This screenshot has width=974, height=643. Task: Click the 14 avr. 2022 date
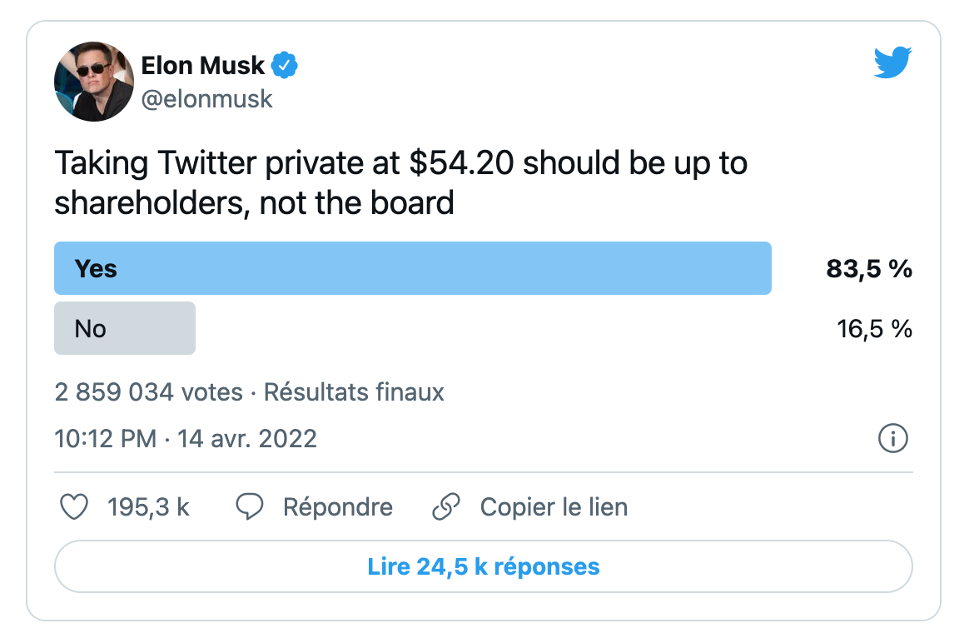[x=247, y=439]
